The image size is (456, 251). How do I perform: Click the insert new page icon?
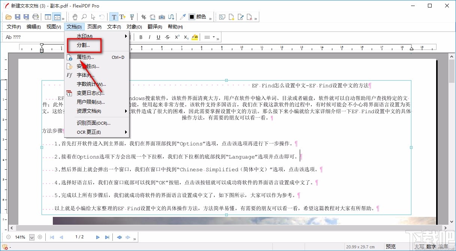click(232, 17)
